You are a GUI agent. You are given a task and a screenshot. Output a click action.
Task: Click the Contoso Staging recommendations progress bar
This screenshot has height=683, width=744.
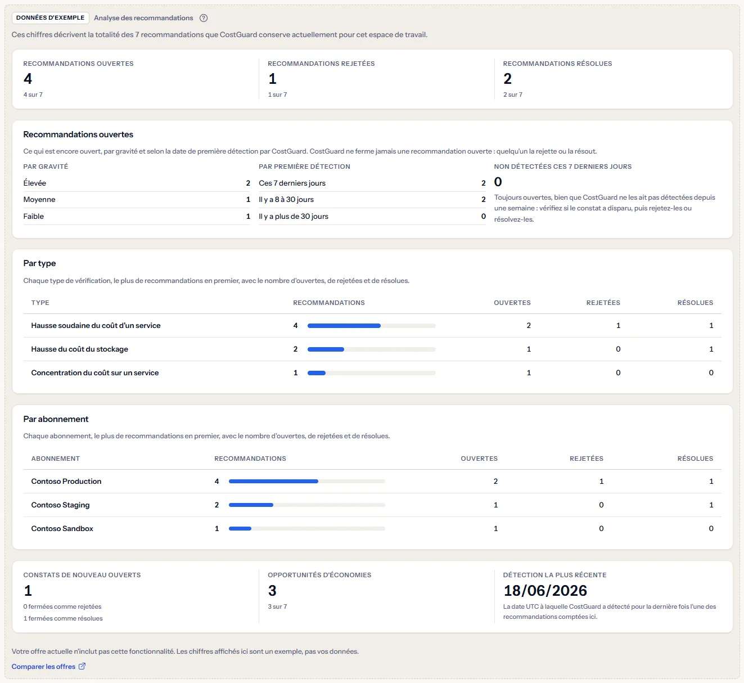pos(307,505)
